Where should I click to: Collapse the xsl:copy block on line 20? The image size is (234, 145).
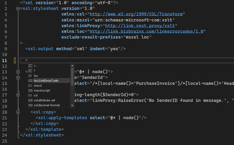[x=18, y=112]
